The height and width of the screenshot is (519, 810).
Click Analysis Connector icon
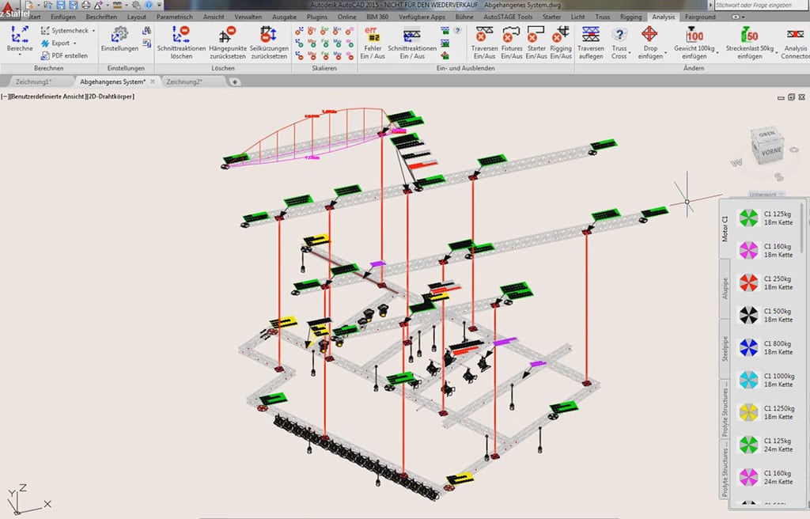coord(795,34)
